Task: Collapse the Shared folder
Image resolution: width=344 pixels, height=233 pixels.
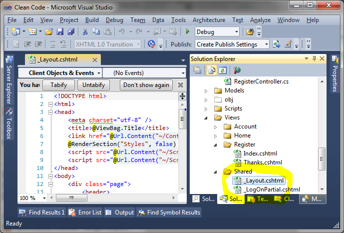Action: 216,172
